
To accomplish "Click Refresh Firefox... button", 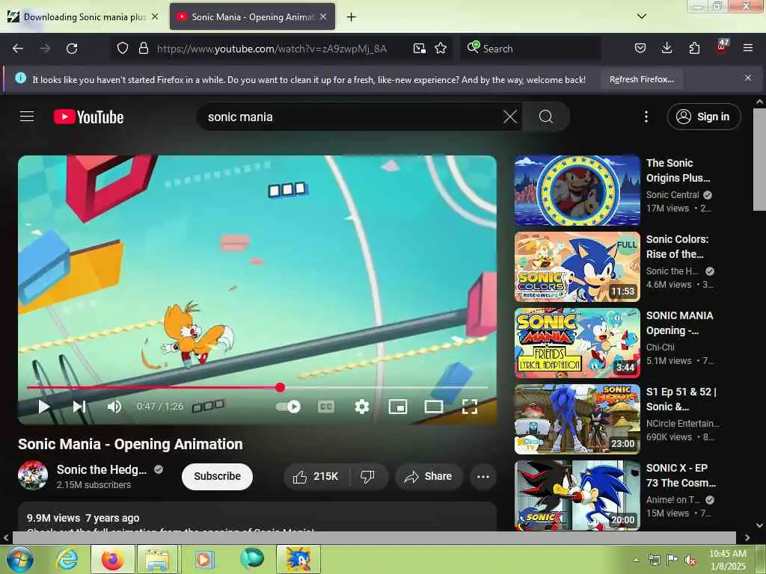I will pos(641,79).
